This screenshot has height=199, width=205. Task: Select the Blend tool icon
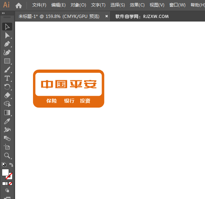tap(7, 138)
